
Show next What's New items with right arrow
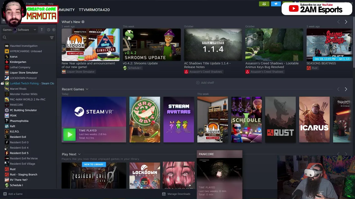coord(346,22)
